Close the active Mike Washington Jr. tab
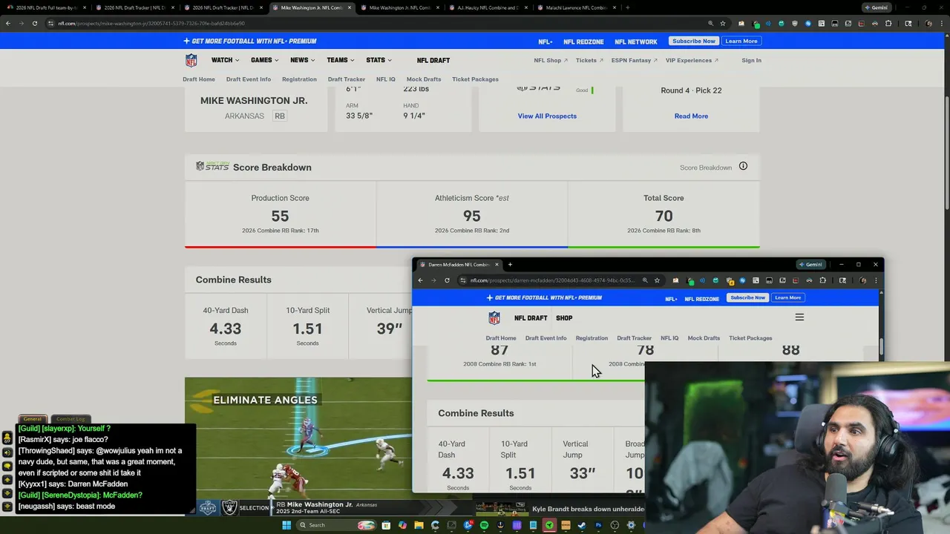Viewport: 950px width, 534px height. (x=350, y=7)
